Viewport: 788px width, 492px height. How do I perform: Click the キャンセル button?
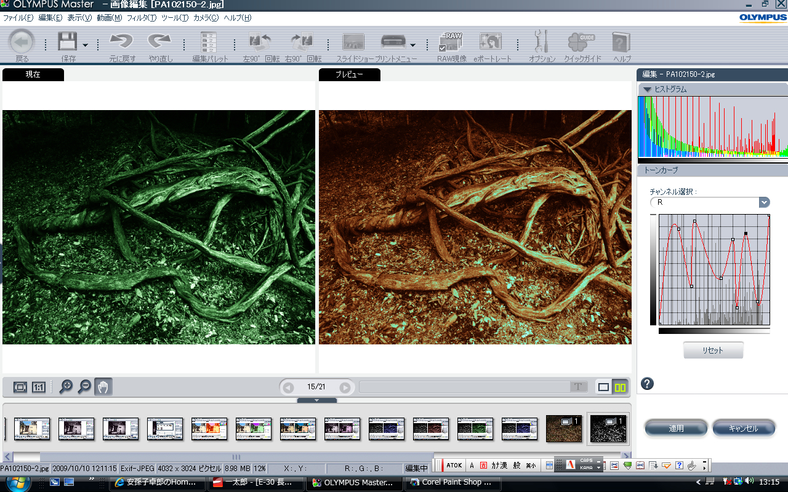[x=743, y=428]
